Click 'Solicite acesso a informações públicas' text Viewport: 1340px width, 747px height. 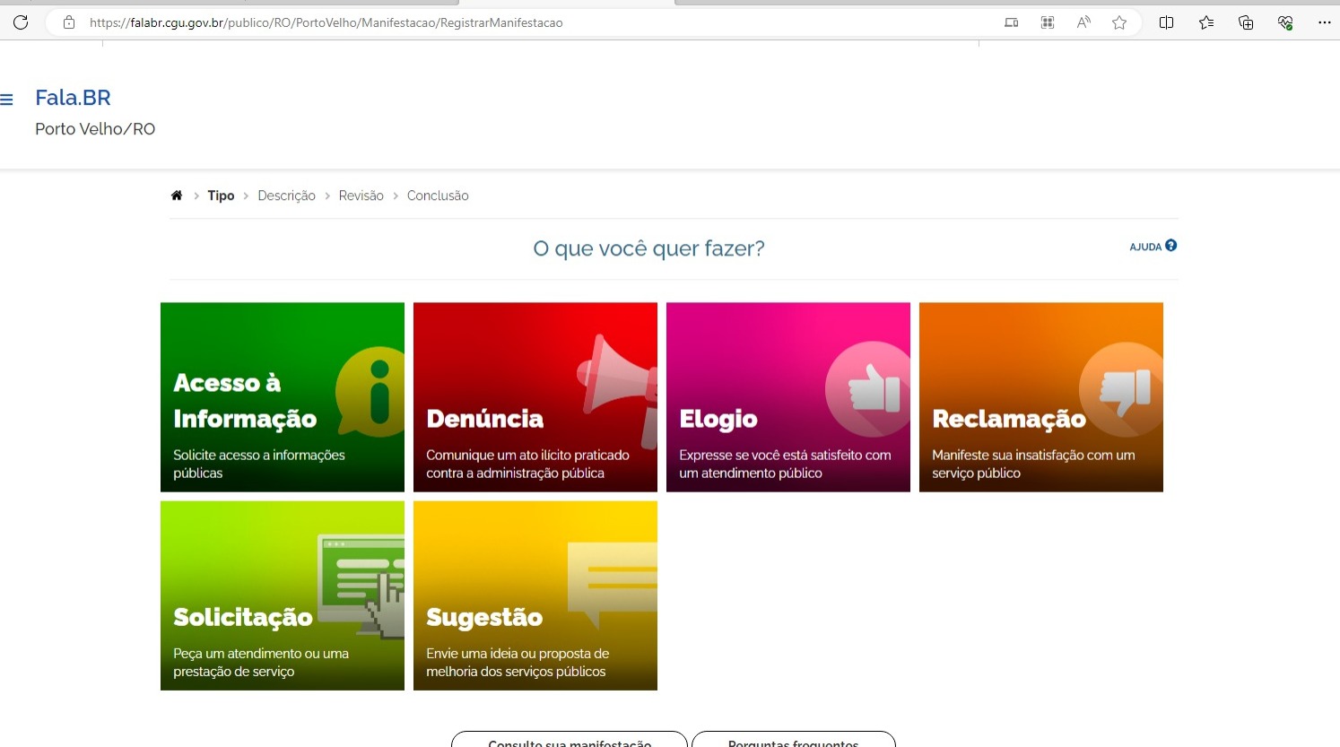259,464
